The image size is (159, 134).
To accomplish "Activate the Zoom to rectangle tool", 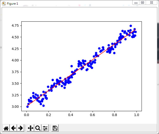I will pos(38,128).
